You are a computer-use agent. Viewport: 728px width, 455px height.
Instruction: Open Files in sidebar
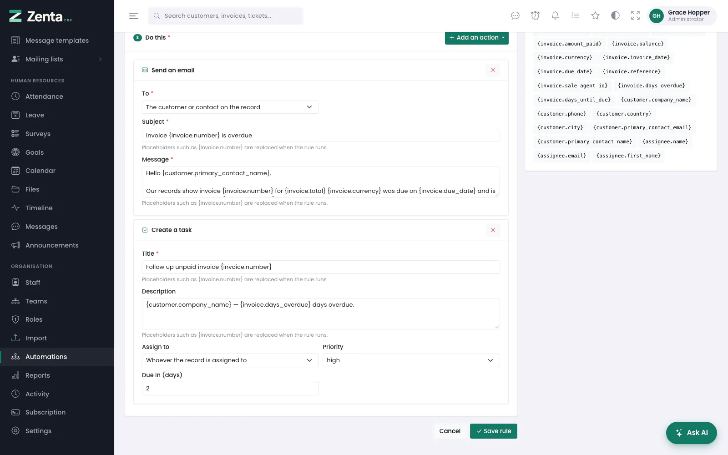(x=57, y=189)
